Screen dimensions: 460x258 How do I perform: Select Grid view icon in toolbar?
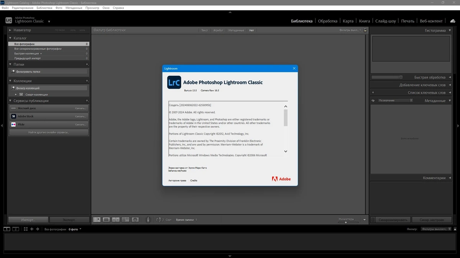[x=97, y=220]
